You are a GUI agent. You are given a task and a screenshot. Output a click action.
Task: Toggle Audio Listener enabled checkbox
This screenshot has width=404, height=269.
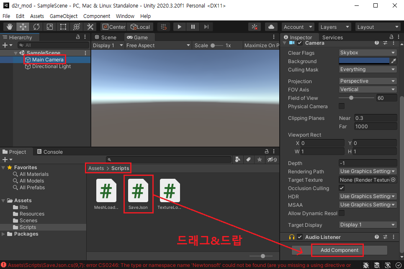click(300, 237)
